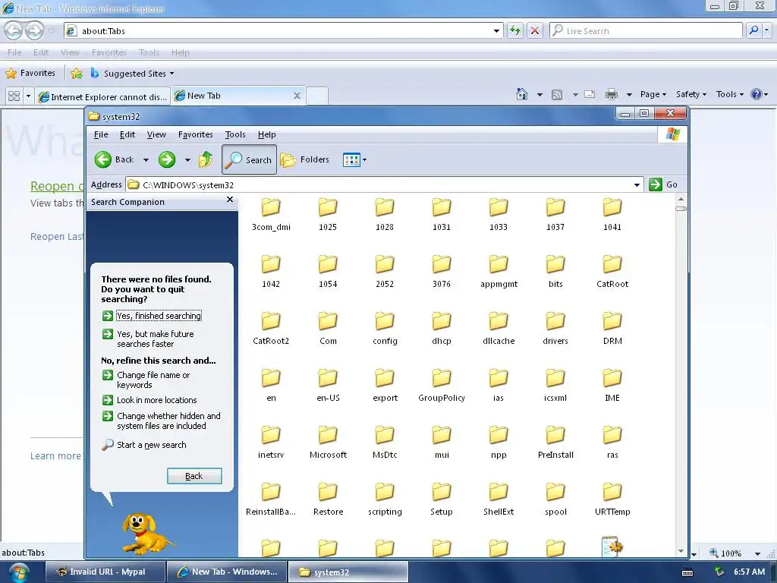The width and height of the screenshot is (777, 583).
Task: Select the IME folder
Action: 612,385
